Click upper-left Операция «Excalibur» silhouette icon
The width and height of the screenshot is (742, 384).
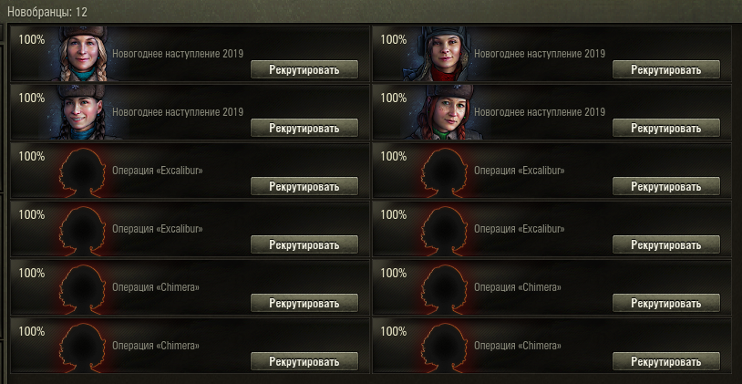click(82, 171)
